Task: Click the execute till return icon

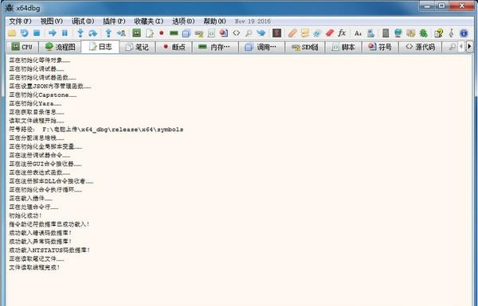Action: point(108,33)
